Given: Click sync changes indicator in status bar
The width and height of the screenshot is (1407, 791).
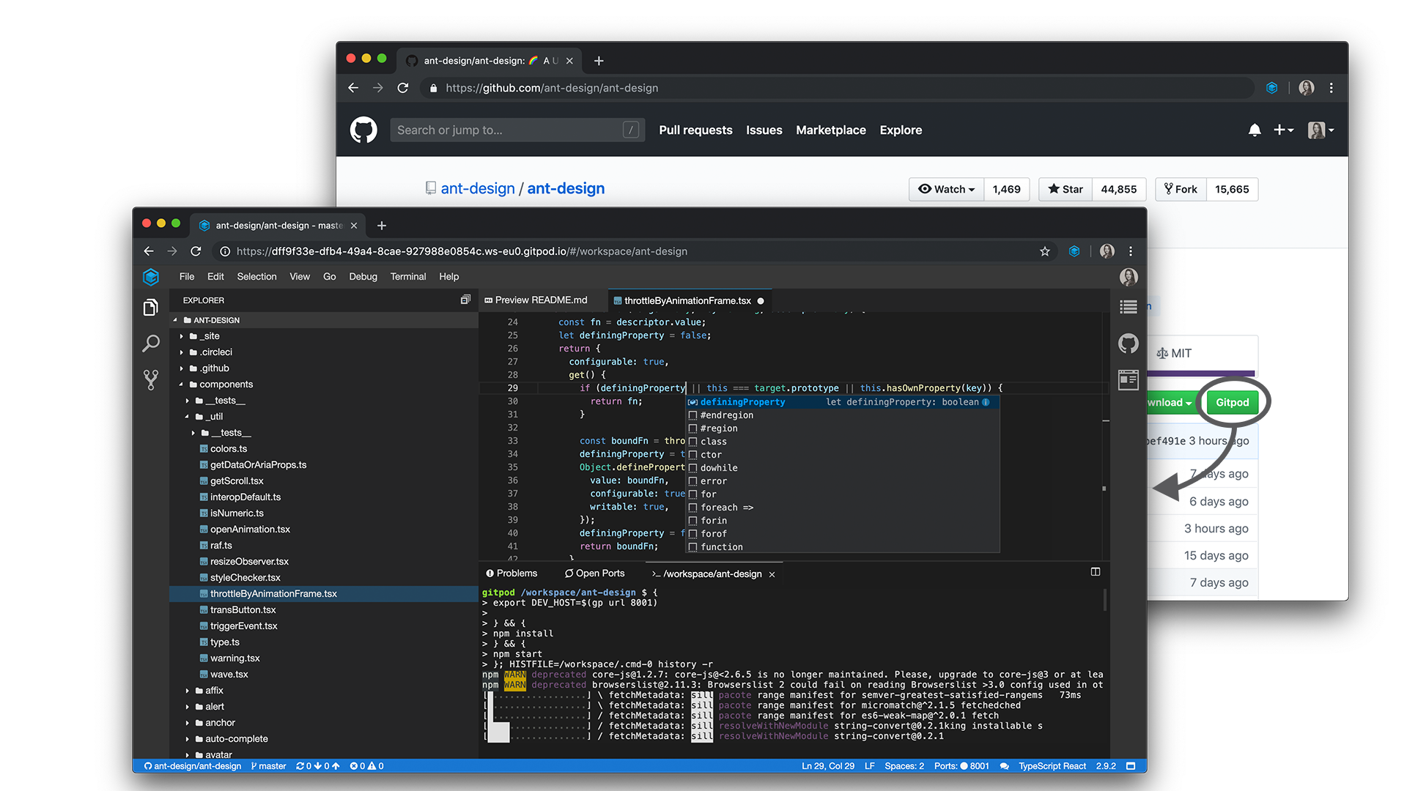Looking at the screenshot, I should [318, 766].
